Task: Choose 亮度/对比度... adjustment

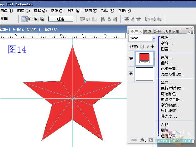Action: click(x=174, y=74)
